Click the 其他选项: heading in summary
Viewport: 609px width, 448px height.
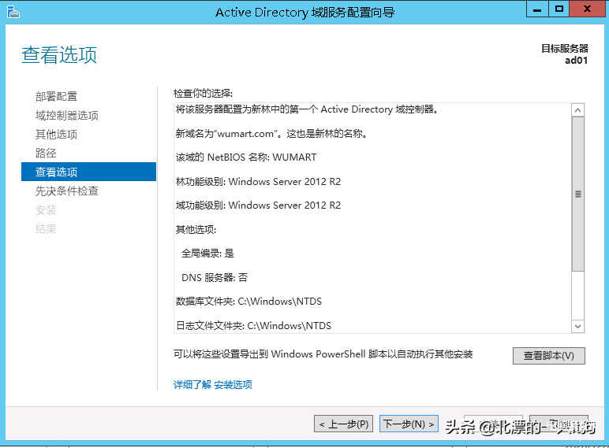tap(196, 230)
